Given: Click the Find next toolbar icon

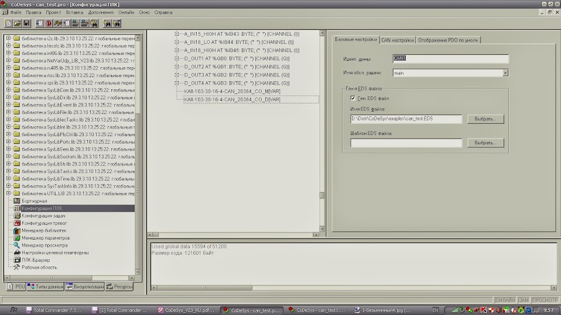Looking at the screenshot, I should click(x=117, y=23).
